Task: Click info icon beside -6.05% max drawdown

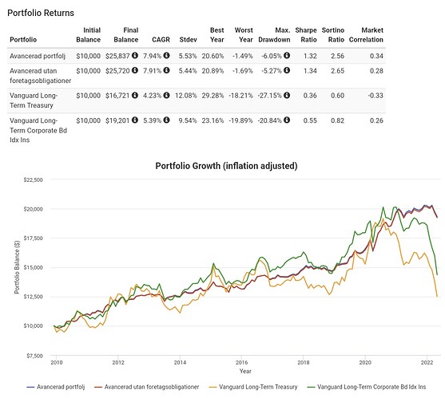Action: coord(287,56)
